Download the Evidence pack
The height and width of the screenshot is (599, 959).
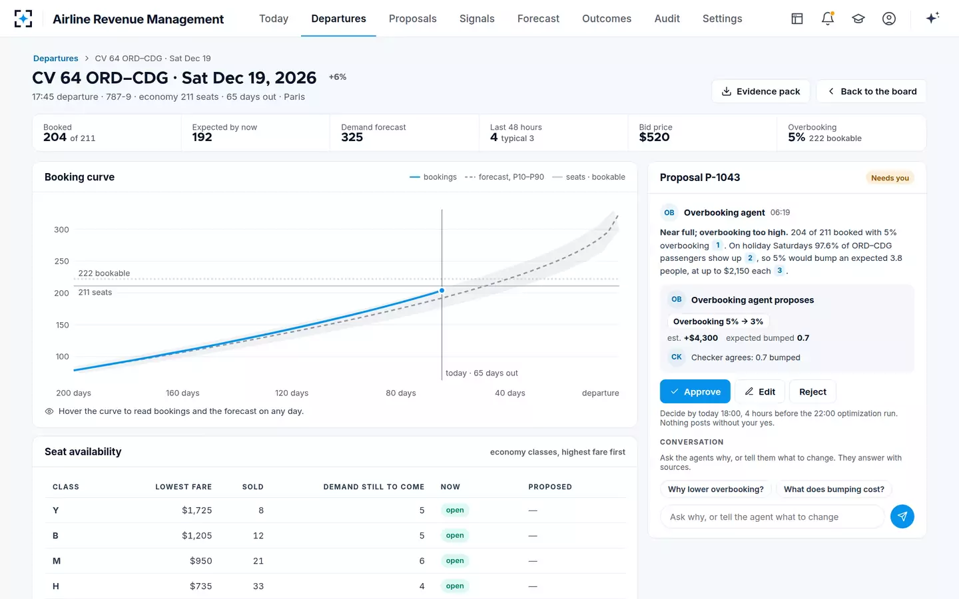(x=761, y=91)
